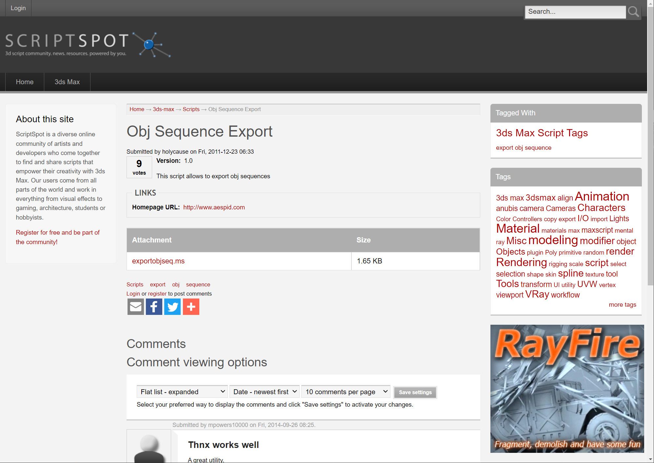This screenshot has height=463, width=654.
Task: Click the Login link at top
Action: coord(18,8)
